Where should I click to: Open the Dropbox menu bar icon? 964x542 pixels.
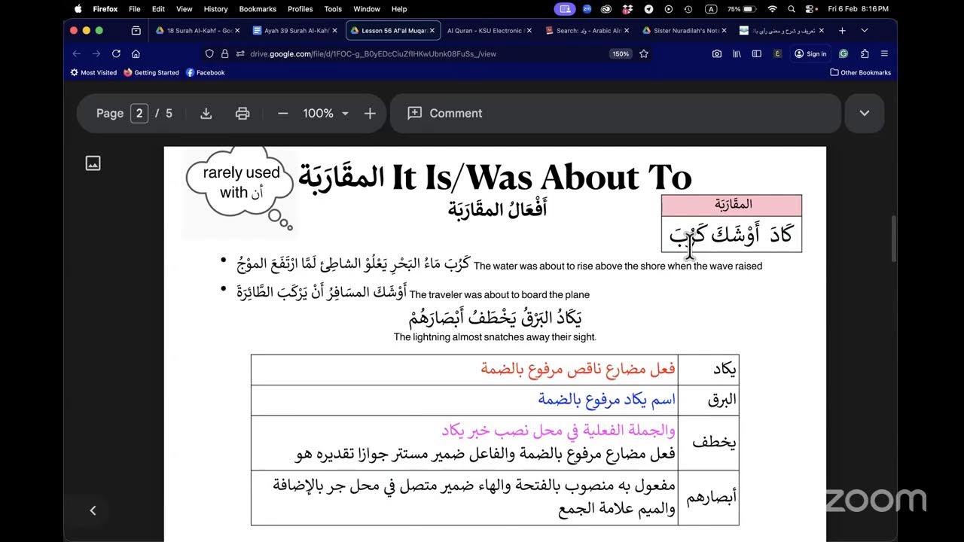(629, 9)
